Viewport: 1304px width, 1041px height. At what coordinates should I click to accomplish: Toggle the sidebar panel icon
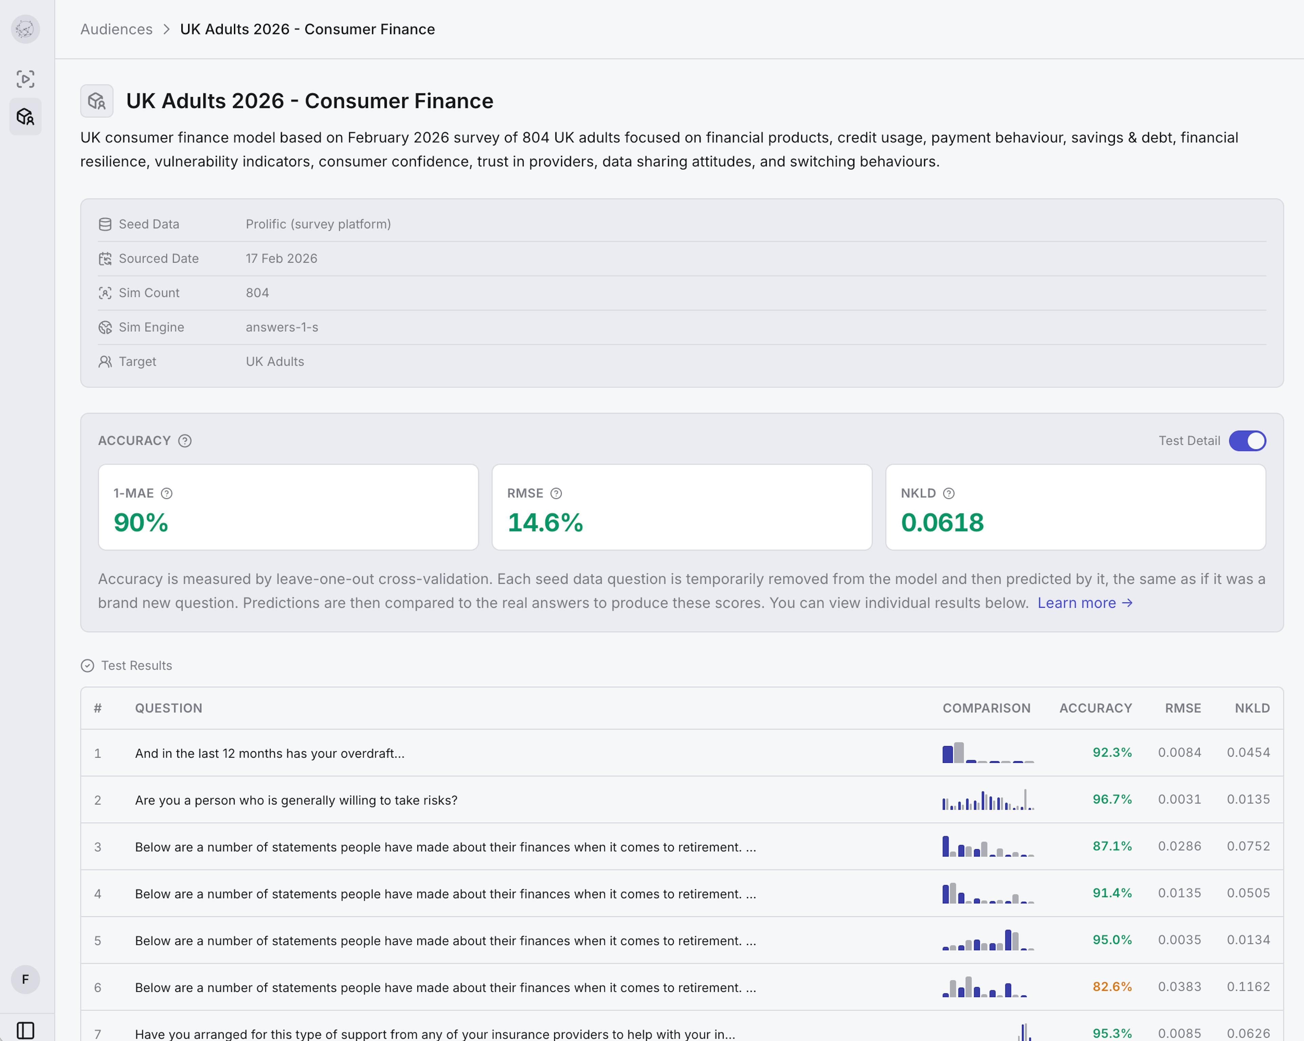[25, 1029]
